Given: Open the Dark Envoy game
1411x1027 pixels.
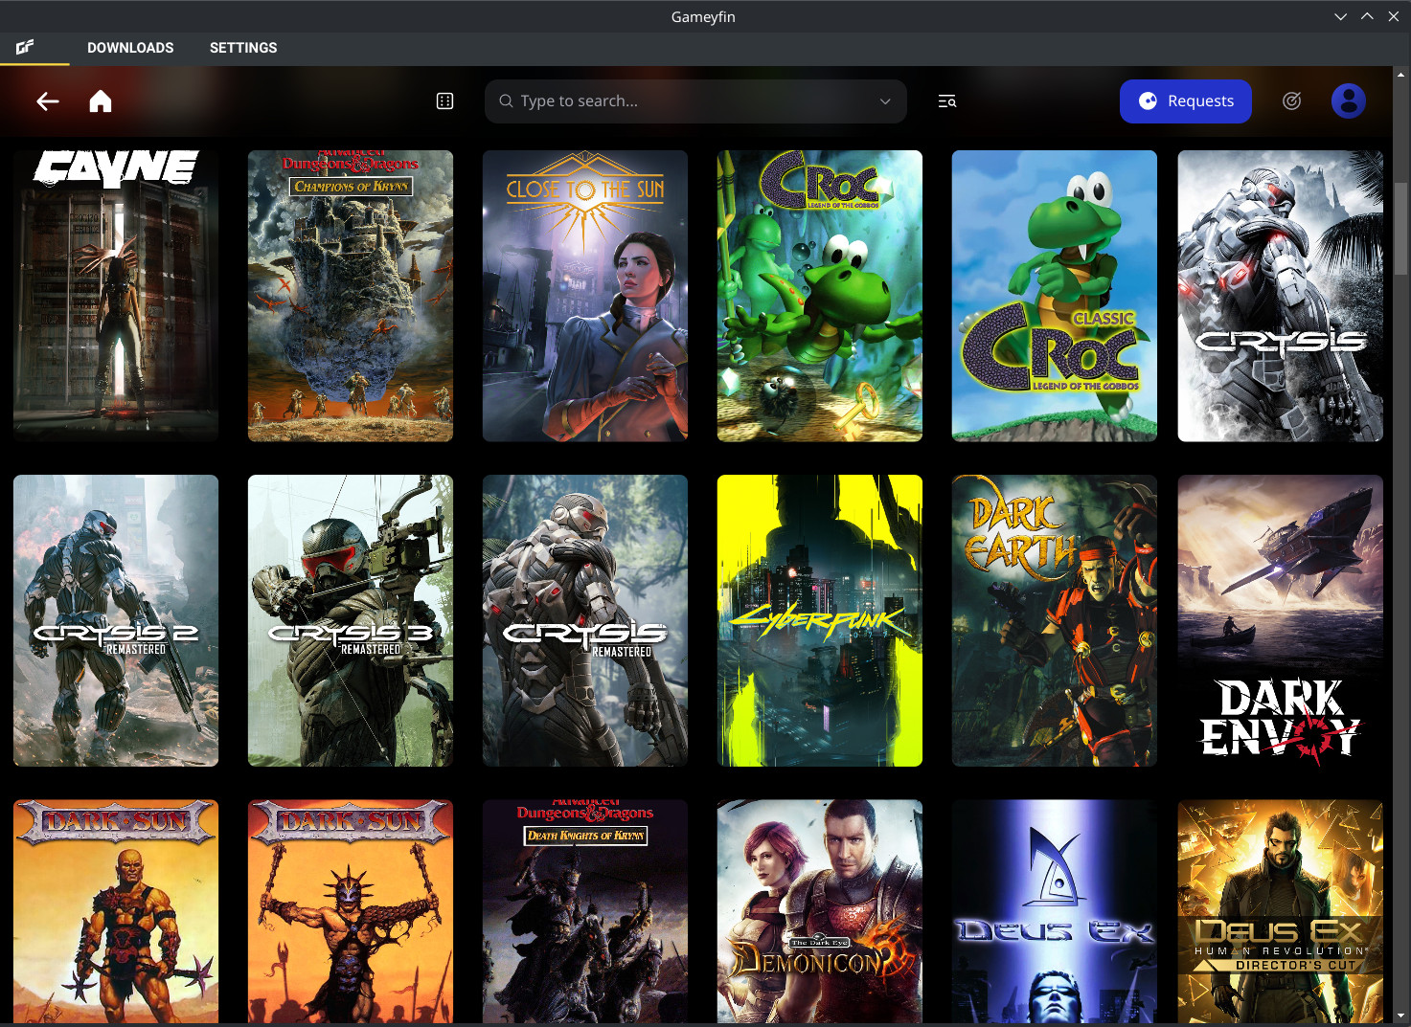Looking at the screenshot, I should click(1281, 620).
